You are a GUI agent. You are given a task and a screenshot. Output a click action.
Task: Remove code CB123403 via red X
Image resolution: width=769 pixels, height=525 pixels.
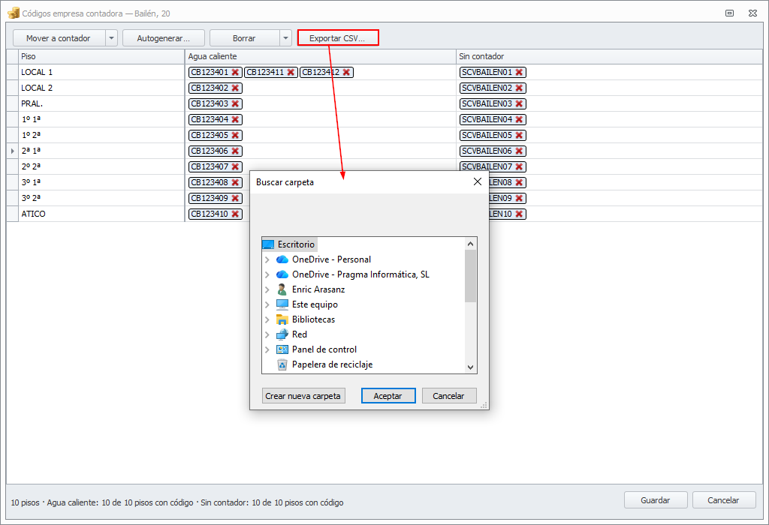[x=235, y=103]
